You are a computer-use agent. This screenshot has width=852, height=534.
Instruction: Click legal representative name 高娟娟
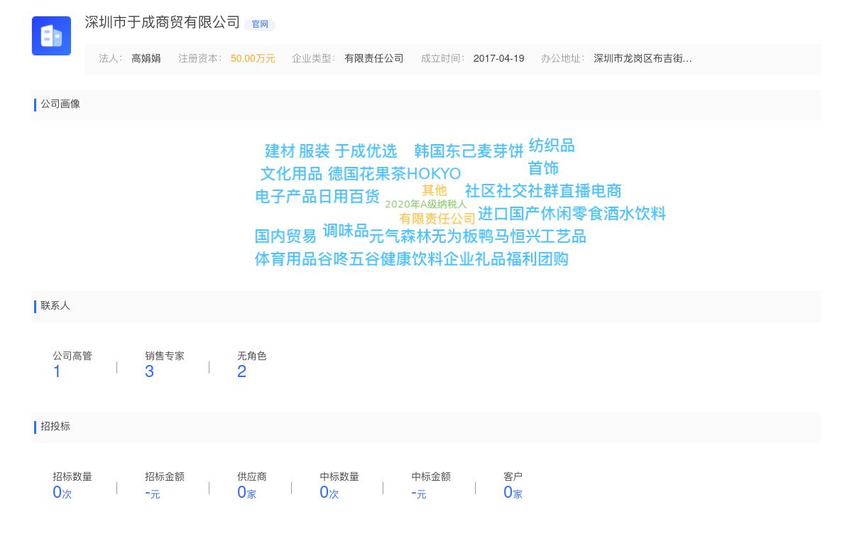tap(146, 58)
